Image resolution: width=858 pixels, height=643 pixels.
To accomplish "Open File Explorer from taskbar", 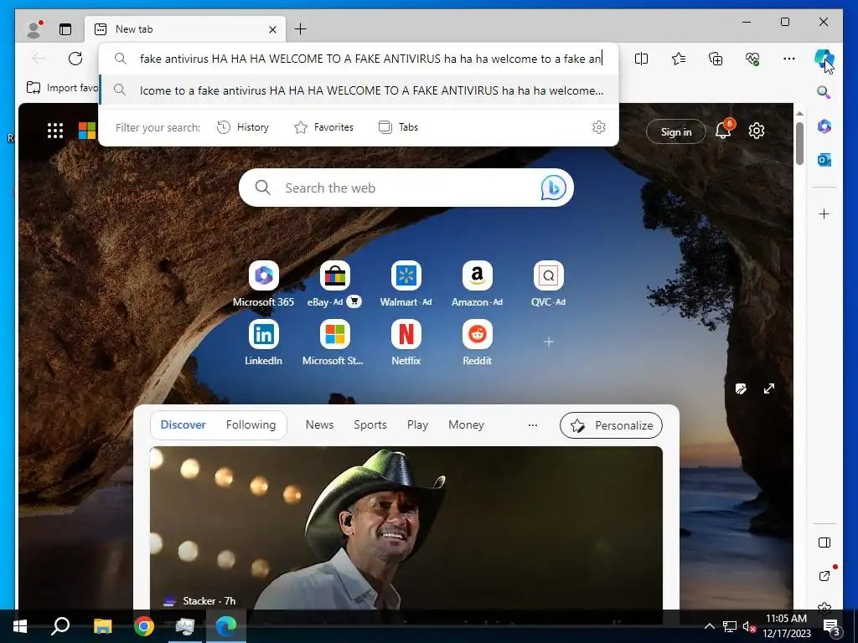I will pos(102,626).
